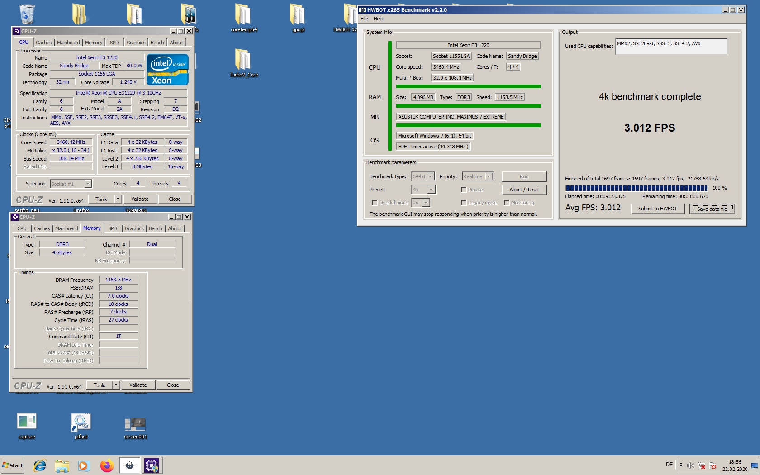
Task: Open the gpupi folder icon
Action: (x=298, y=18)
